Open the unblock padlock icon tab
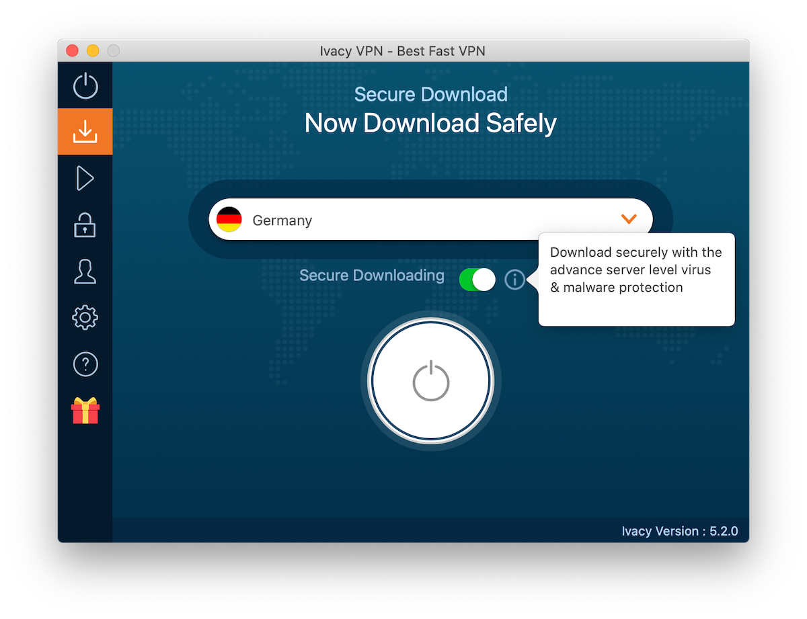This screenshot has width=807, height=619. pos(85,224)
